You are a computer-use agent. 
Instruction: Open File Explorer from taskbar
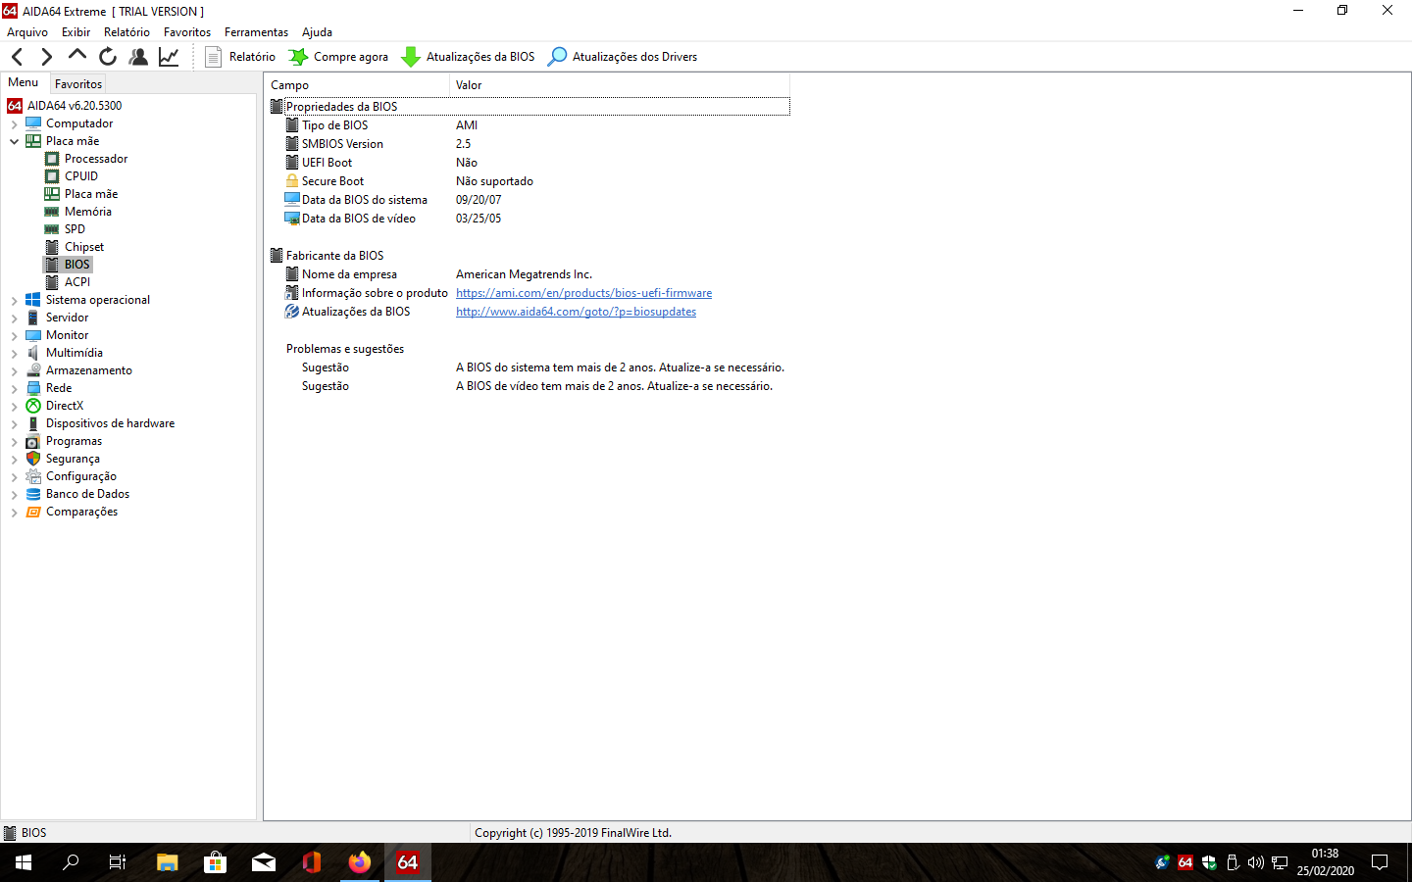click(x=167, y=862)
